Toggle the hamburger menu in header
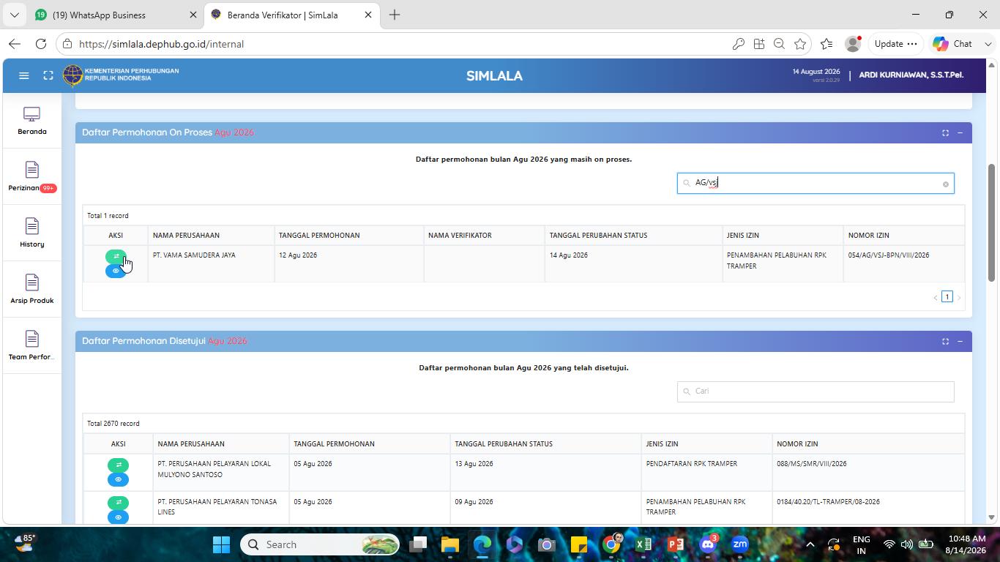This screenshot has height=562, width=1000. click(23, 75)
